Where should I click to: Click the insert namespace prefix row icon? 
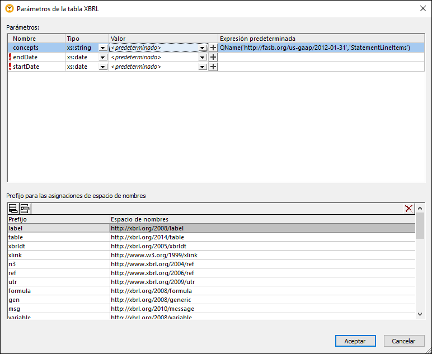coord(25,209)
